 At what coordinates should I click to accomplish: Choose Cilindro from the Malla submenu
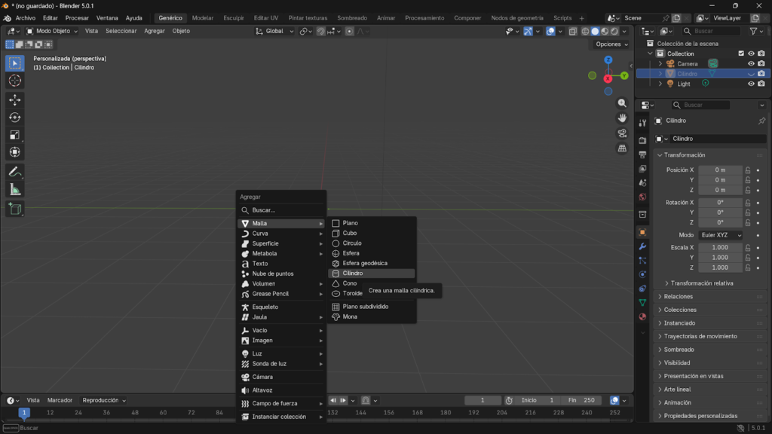[x=353, y=274]
